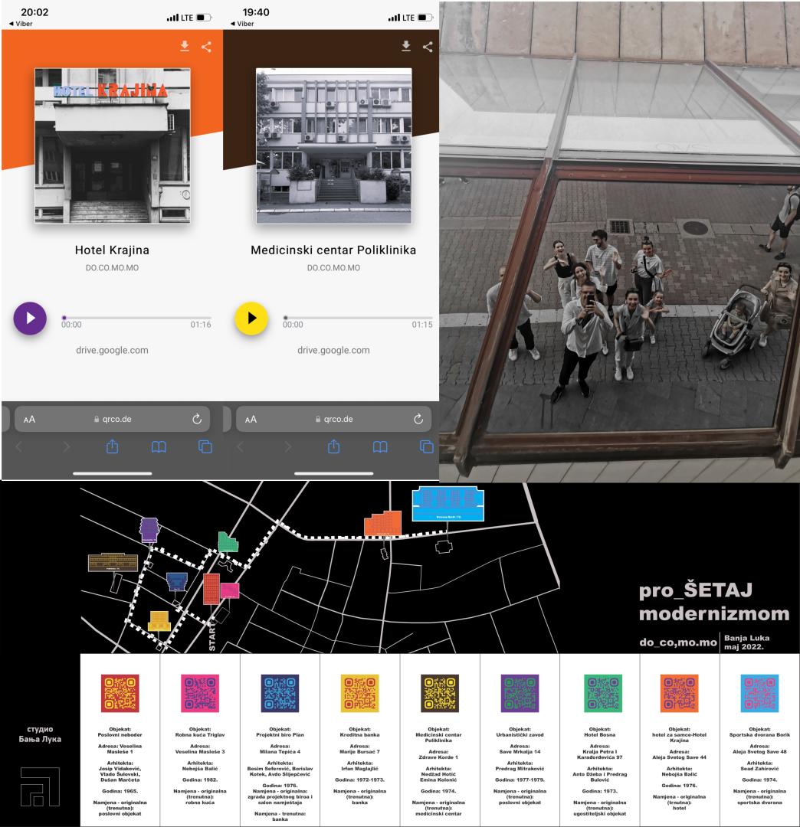Click the Hotel Krajina audio progress bar
The width and height of the screenshot is (800, 827).
point(136,317)
